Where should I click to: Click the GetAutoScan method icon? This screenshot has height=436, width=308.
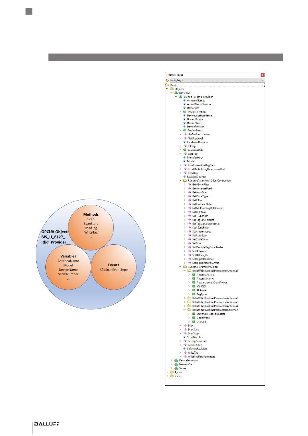click(x=189, y=192)
